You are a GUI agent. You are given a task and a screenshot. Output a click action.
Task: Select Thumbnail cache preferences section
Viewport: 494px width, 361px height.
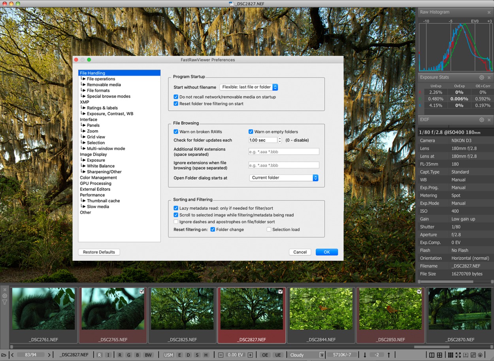point(103,201)
